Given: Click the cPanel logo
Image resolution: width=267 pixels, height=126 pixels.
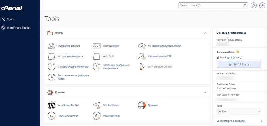Looking at the screenshot, I should (12, 8).
